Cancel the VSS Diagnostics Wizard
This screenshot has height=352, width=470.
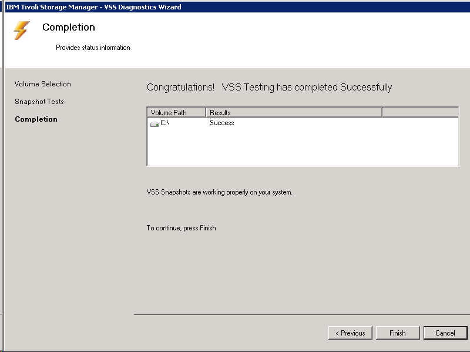[x=445, y=333]
